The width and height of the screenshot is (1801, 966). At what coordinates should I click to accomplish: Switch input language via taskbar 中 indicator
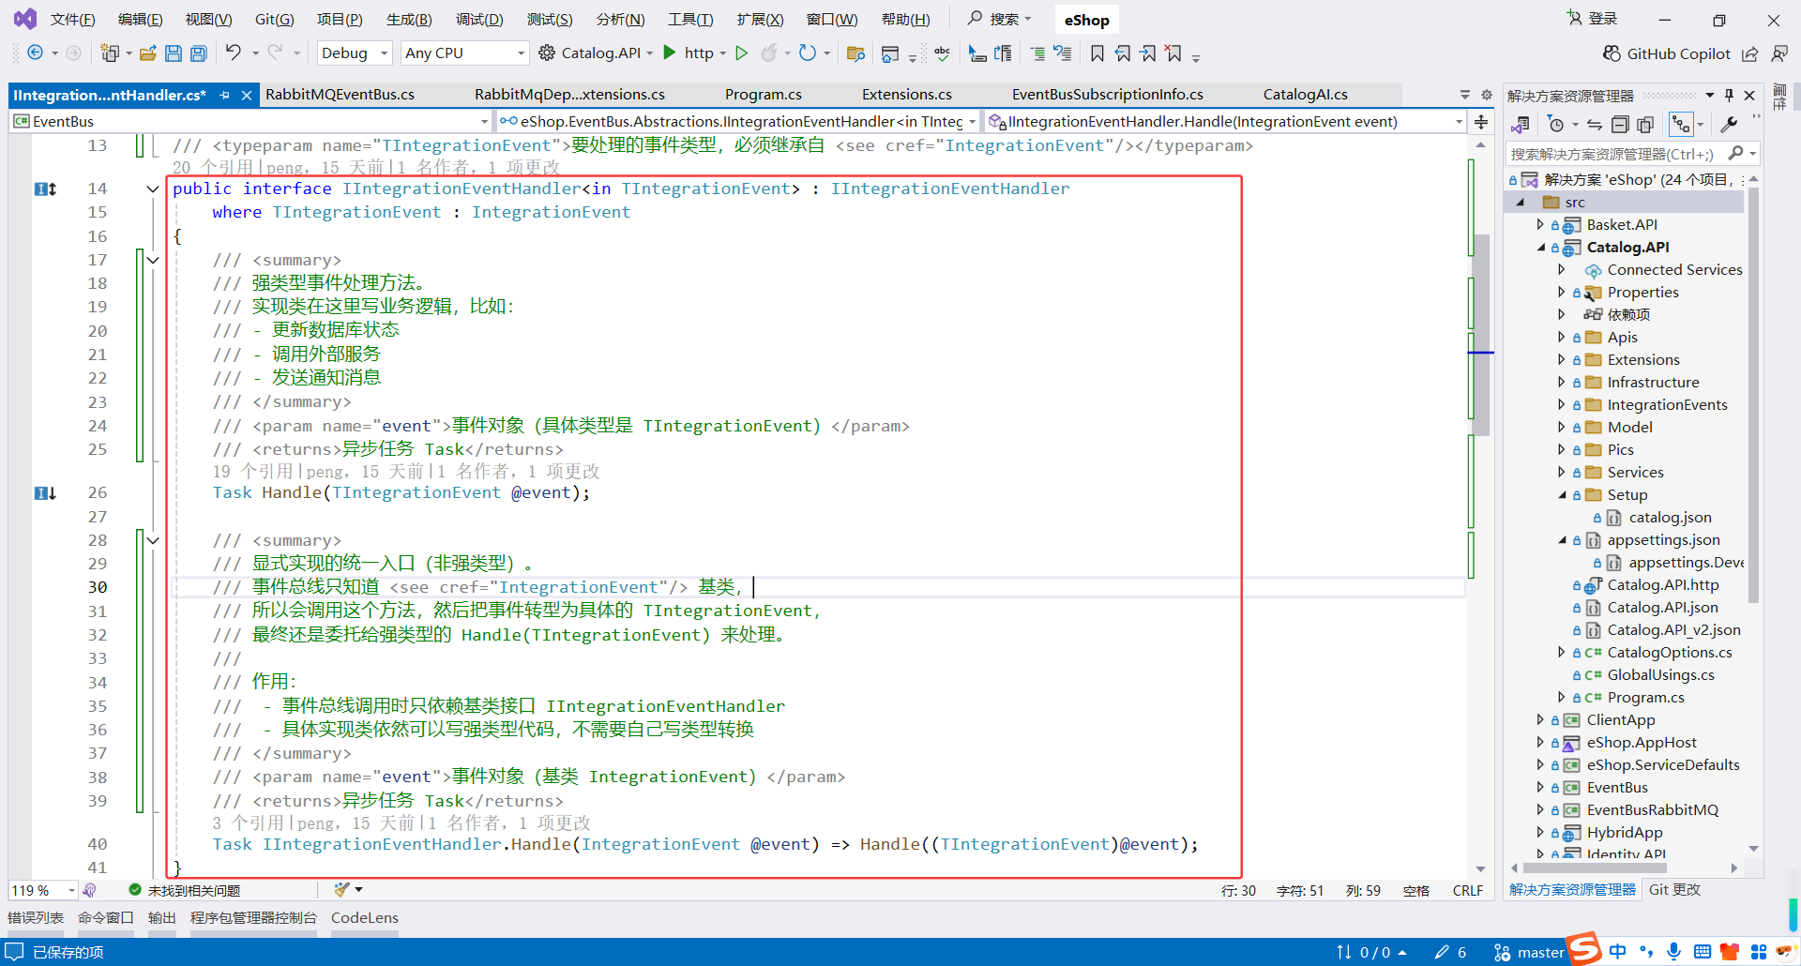(1617, 951)
